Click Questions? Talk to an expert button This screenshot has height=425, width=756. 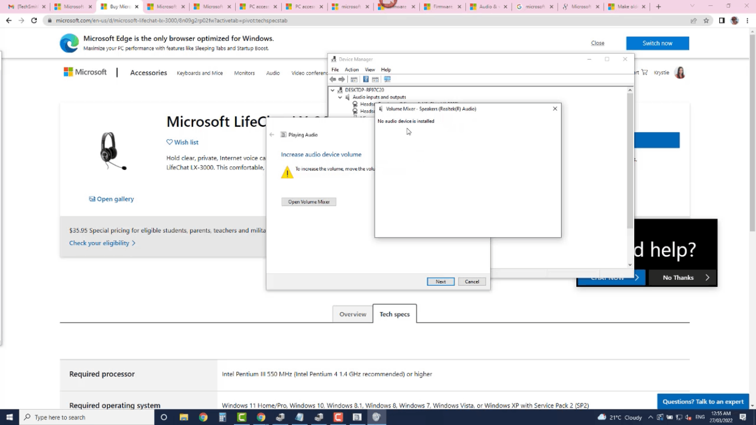click(703, 402)
